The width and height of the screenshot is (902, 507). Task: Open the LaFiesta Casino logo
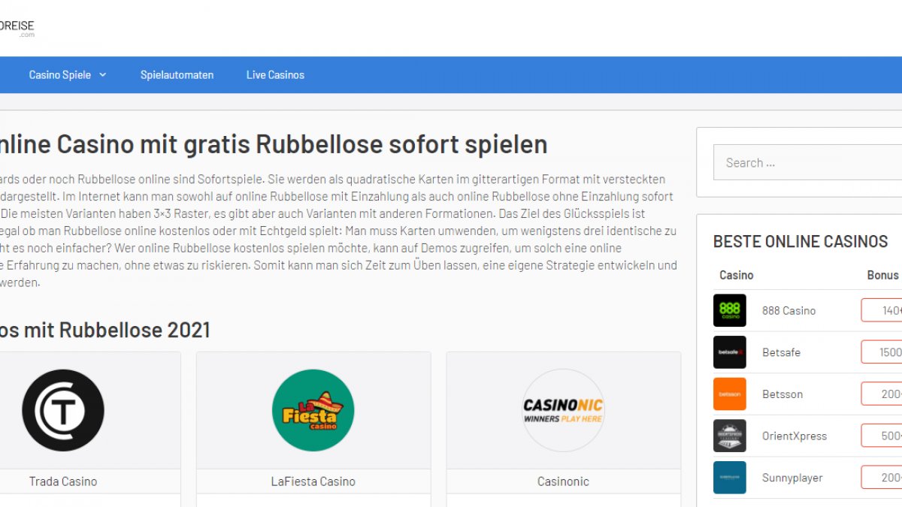click(x=313, y=410)
